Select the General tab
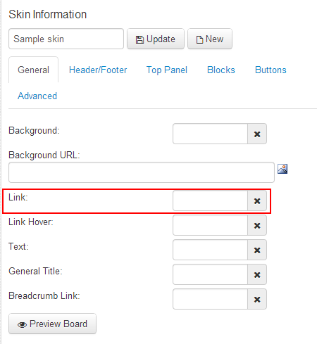This screenshot has width=317, height=344. (x=33, y=70)
